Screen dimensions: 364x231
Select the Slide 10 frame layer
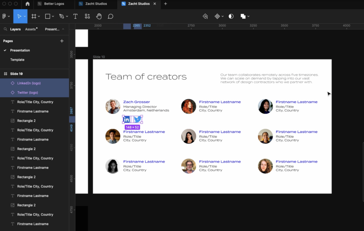point(34,74)
